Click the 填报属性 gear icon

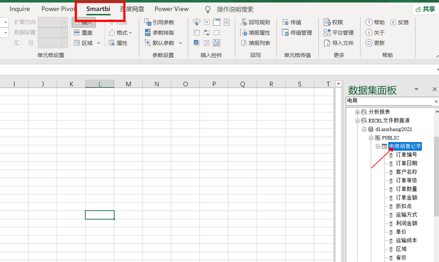tap(243, 32)
